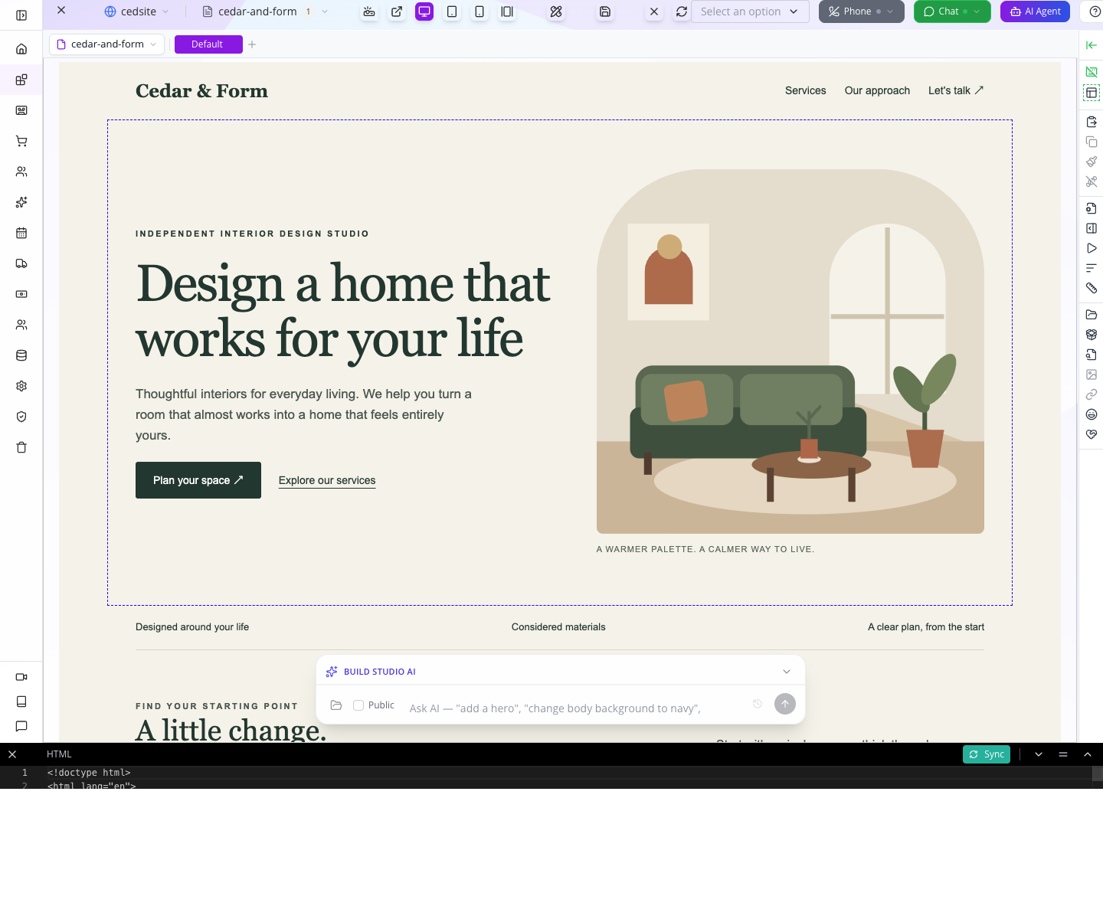Open the 'Select an option' dropdown
The height and width of the screenshot is (919, 1103).
pyautogui.click(x=750, y=11)
